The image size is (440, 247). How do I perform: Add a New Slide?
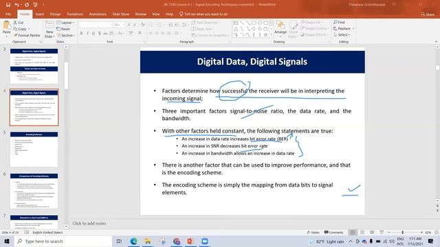pos(49,29)
